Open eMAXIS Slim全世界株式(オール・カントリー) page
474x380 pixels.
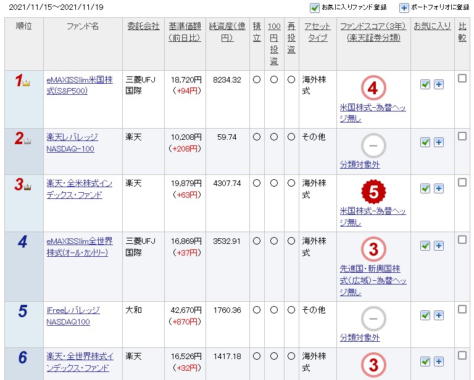point(80,247)
